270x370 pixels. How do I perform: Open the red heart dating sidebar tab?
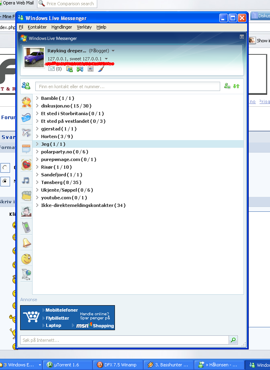point(27,165)
